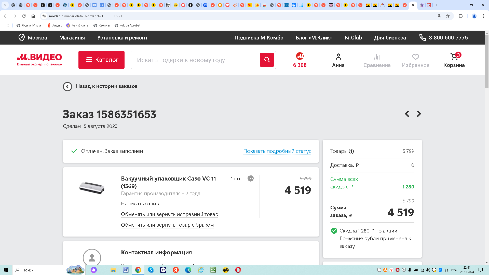Open Chrome profile avatar icon

pos(474,16)
